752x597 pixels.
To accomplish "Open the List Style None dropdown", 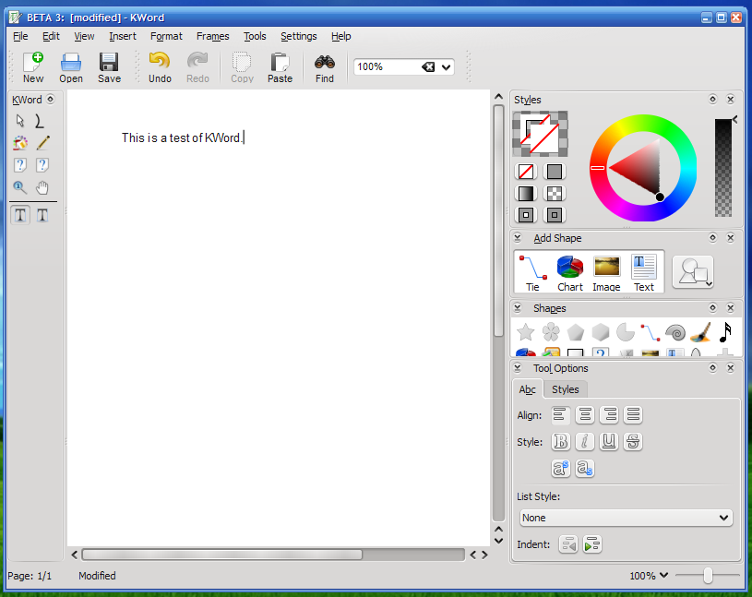I will pos(626,518).
